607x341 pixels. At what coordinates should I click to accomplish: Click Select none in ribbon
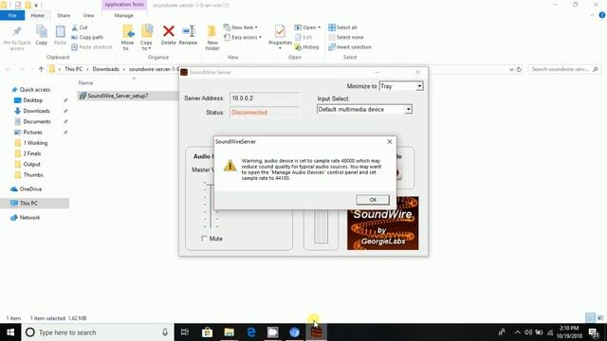tap(346, 37)
